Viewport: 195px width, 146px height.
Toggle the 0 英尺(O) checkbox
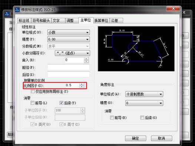click(33, 124)
